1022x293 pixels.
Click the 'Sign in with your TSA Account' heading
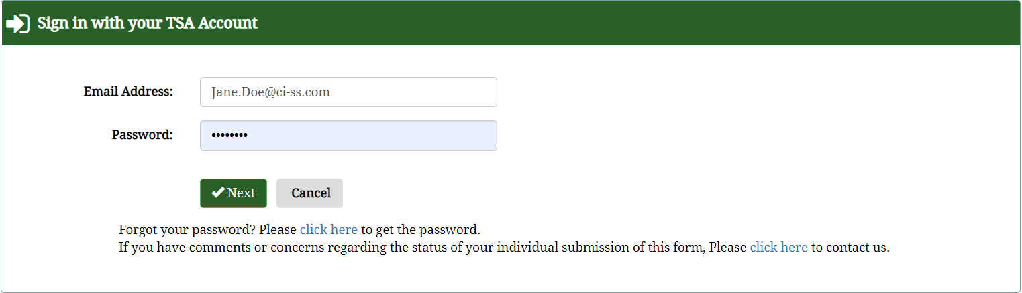(x=148, y=23)
